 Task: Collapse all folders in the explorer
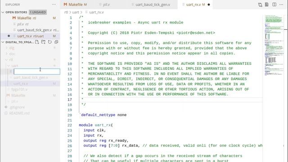pos(56,42)
